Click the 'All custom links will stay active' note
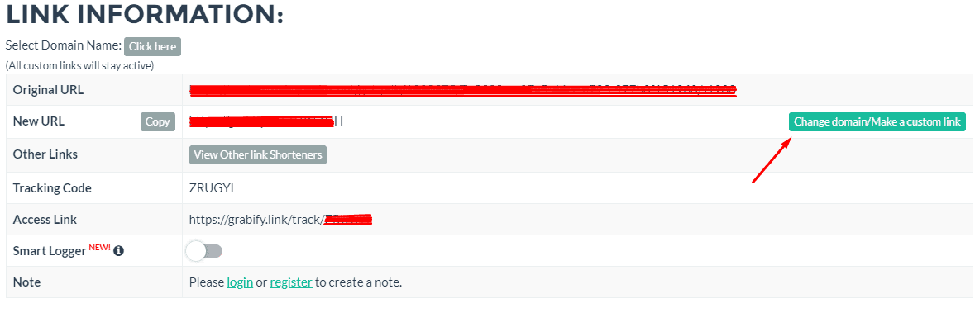 pos(79,65)
